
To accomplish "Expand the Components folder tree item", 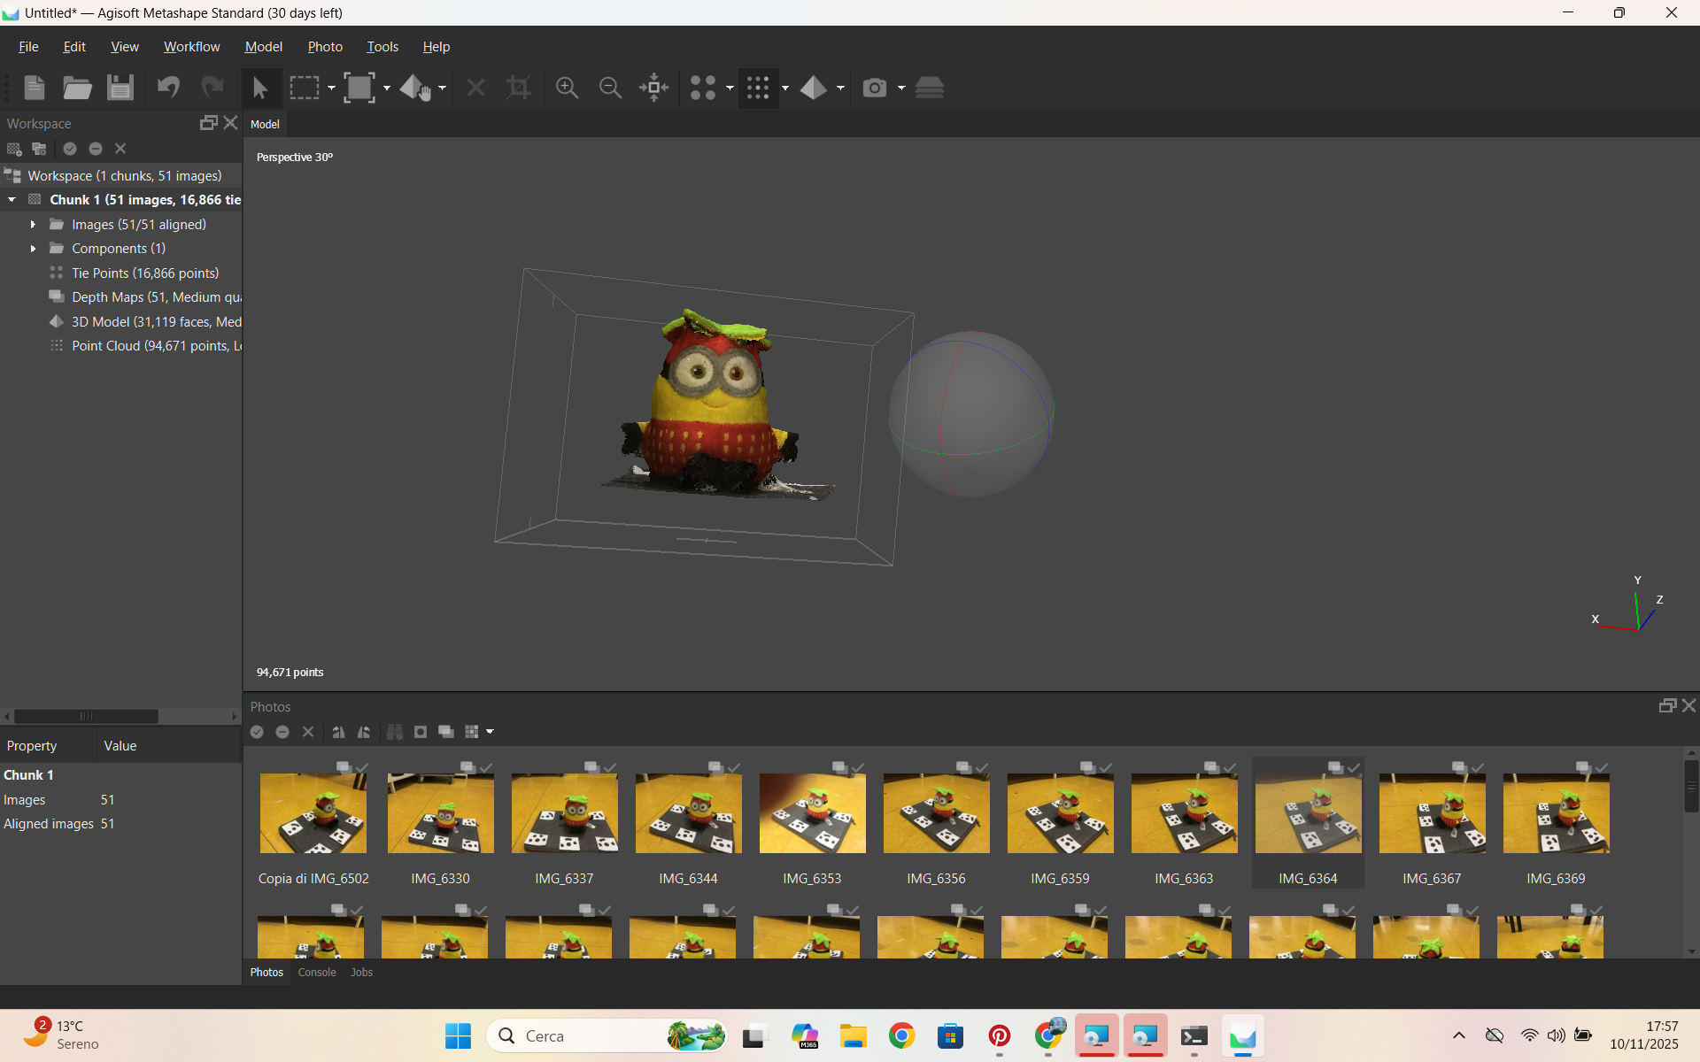I will click(33, 249).
